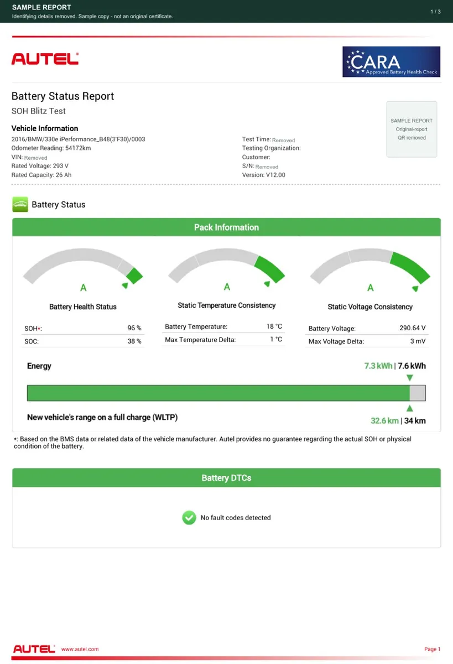This screenshot has height=664, width=453.
Task: Click the 1 / 3 page counter
Action: (x=435, y=11)
